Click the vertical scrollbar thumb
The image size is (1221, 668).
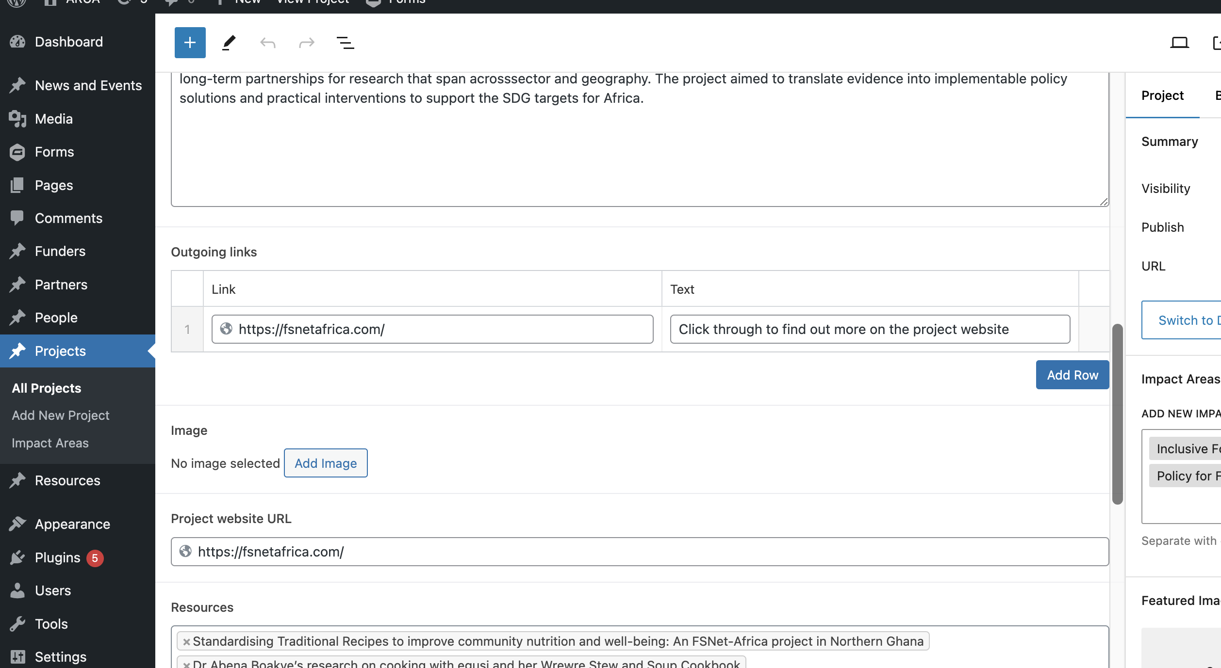1117,414
